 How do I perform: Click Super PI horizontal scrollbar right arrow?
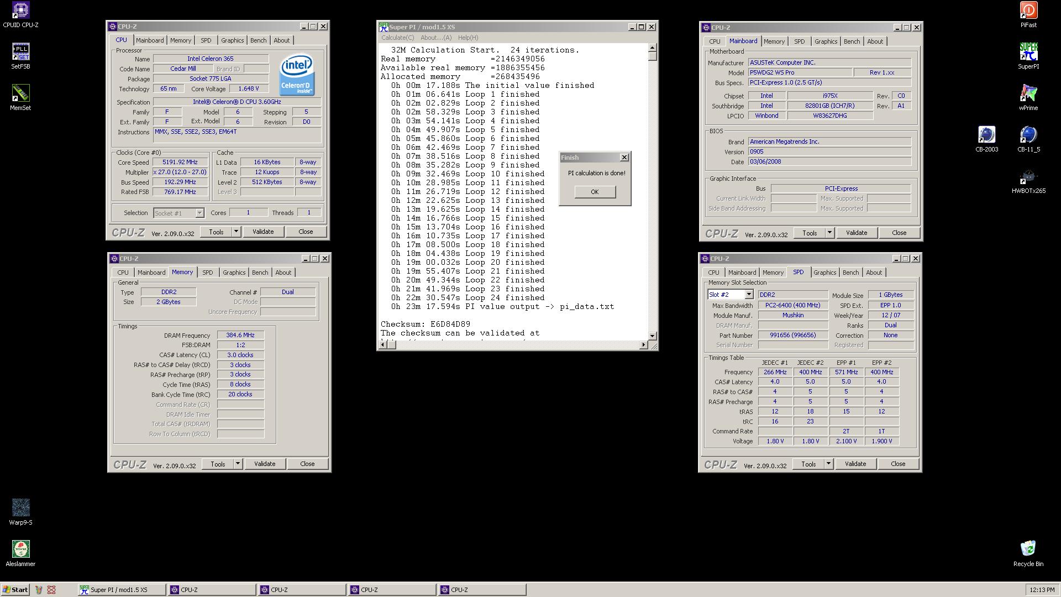(643, 345)
